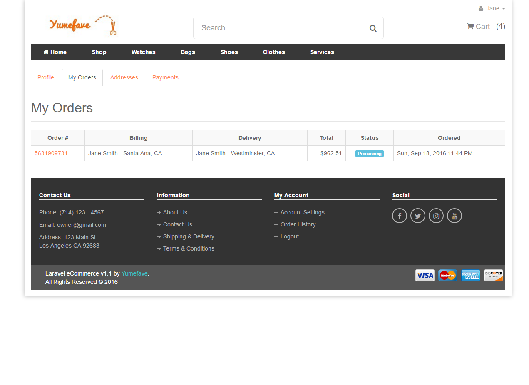The image size is (529, 385).
Task: Click the Instagram social icon
Action: point(436,216)
